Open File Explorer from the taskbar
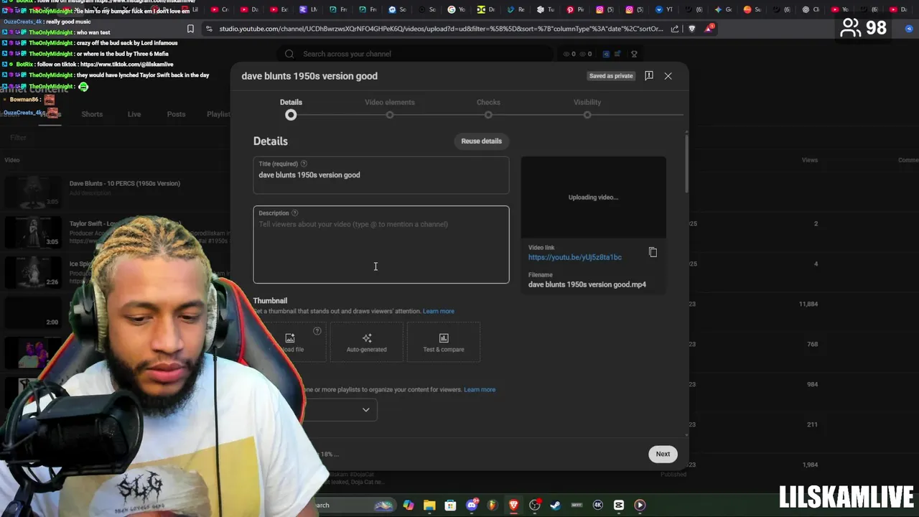Image resolution: width=919 pixels, height=517 pixels. click(429, 505)
